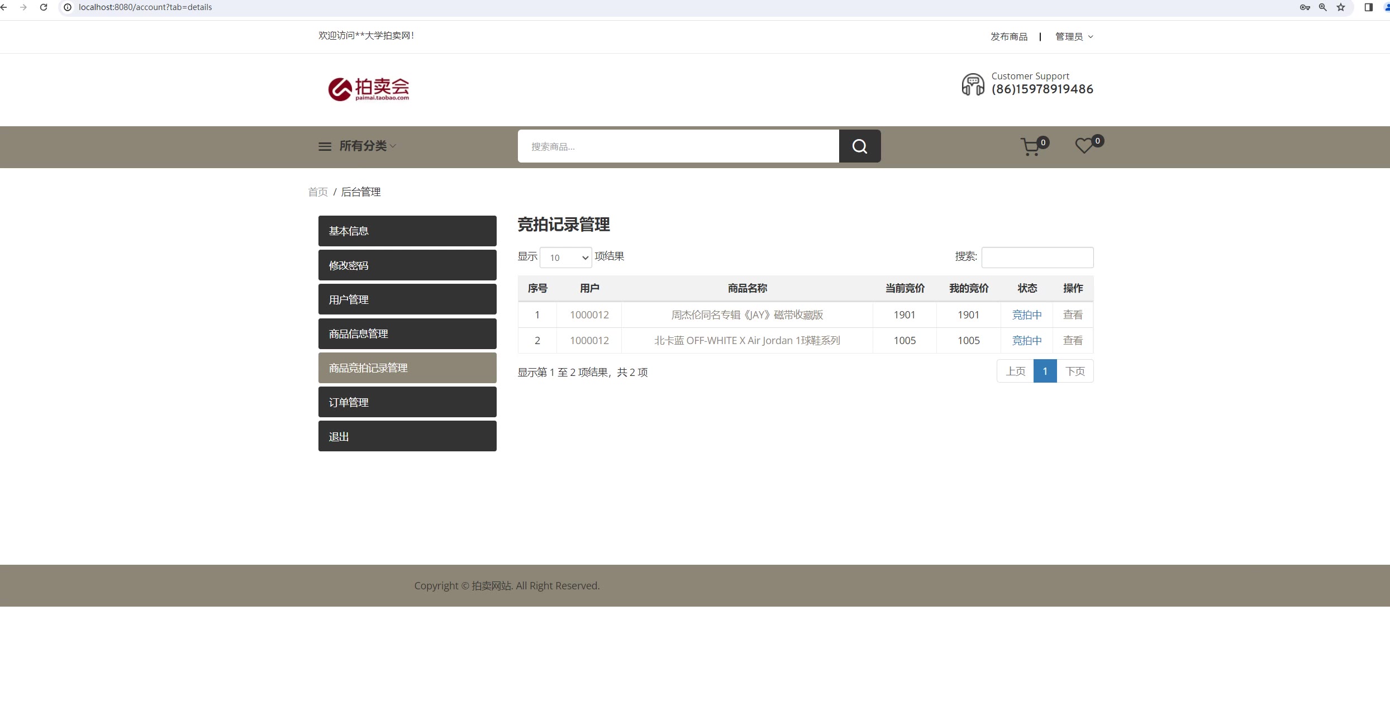The height and width of the screenshot is (715, 1390).
Task: Reload the page via browser refresh icon
Action: pos(44,7)
